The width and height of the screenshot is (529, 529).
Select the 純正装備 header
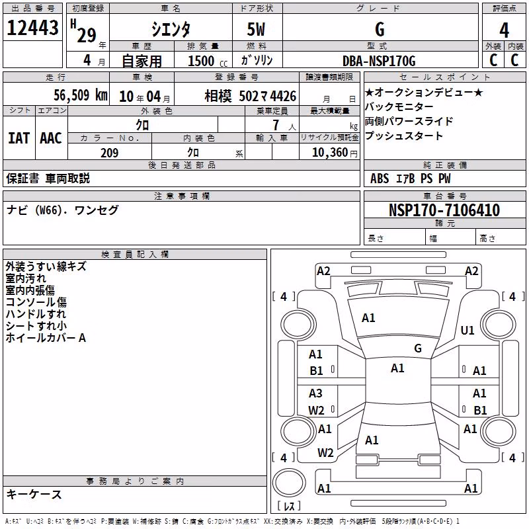444,165
